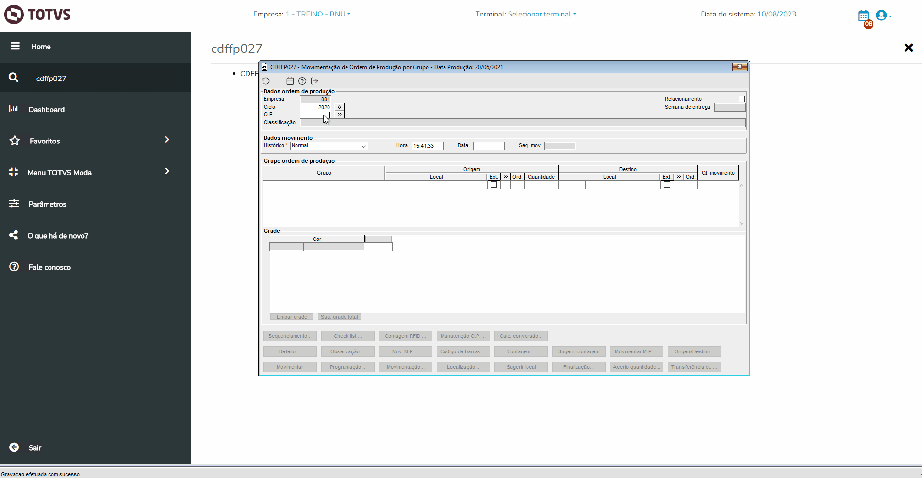Click the Sug. grade total button
Screen dimensions: 922x478
339,317
